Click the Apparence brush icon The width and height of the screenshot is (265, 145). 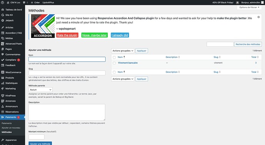coord(3,140)
